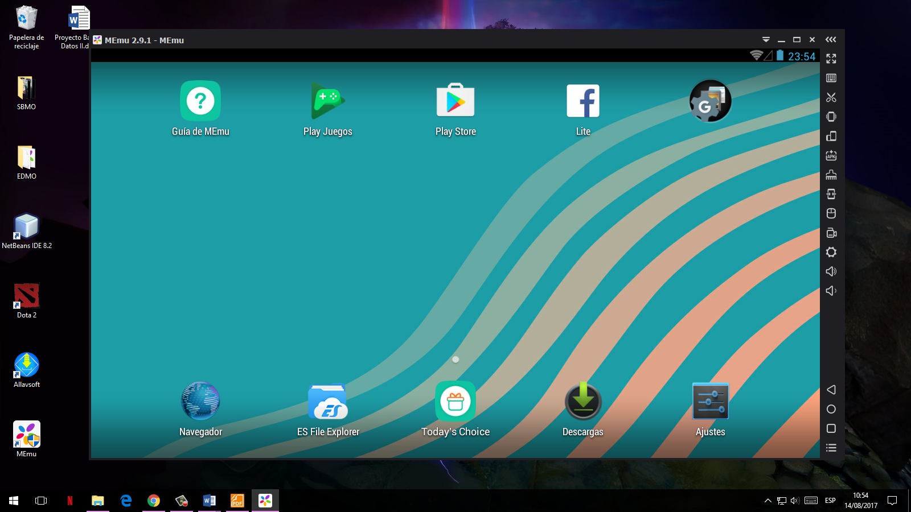Open the ESP language input selector

click(830, 501)
